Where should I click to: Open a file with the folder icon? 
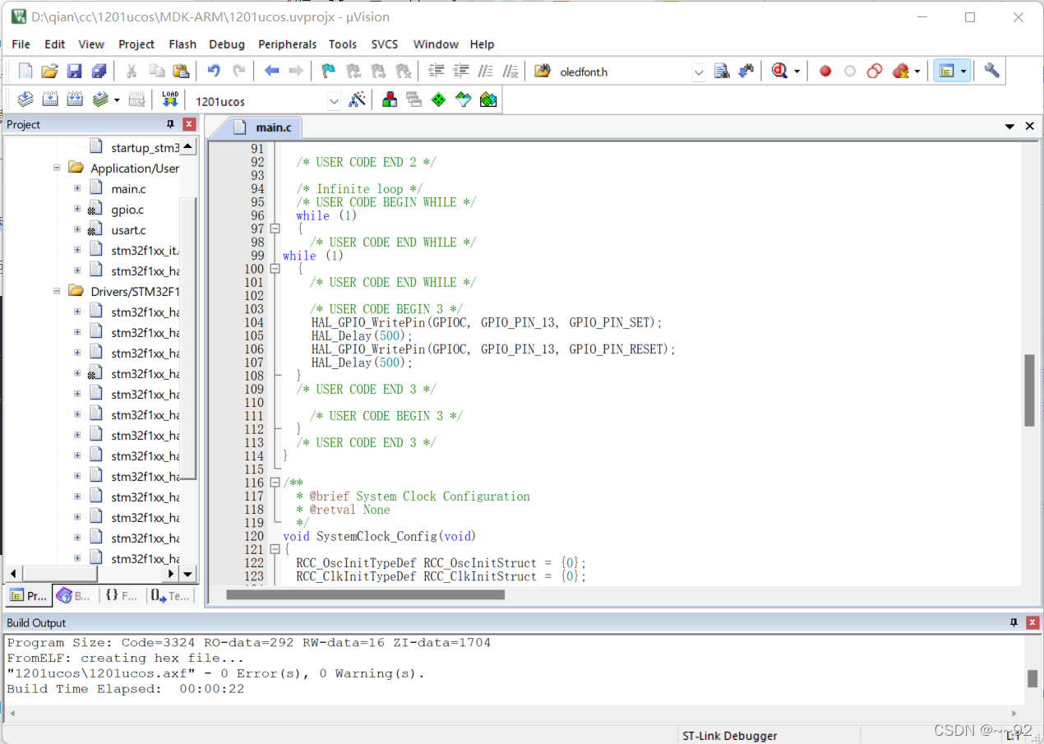49,72
